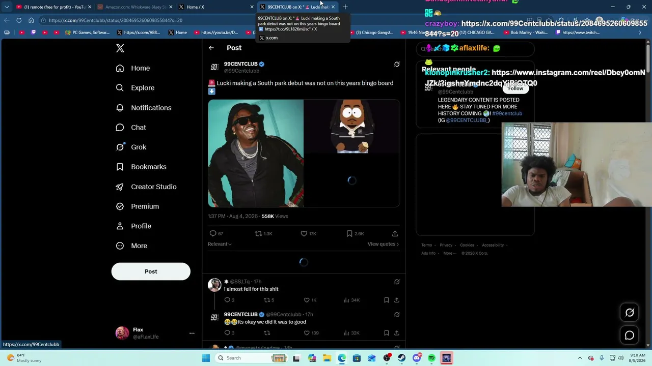Image resolution: width=652 pixels, height=366 pixels.
Task: Open Grok icon on 99CENTCLUB's reply
Action: pyautogui.click(x=397, y=315)
